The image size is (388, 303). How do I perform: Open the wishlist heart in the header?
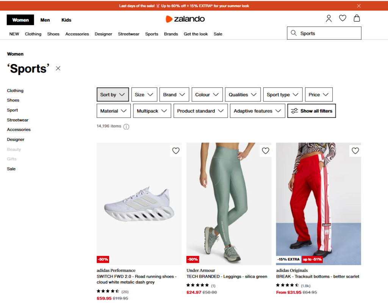coord(343,18)
